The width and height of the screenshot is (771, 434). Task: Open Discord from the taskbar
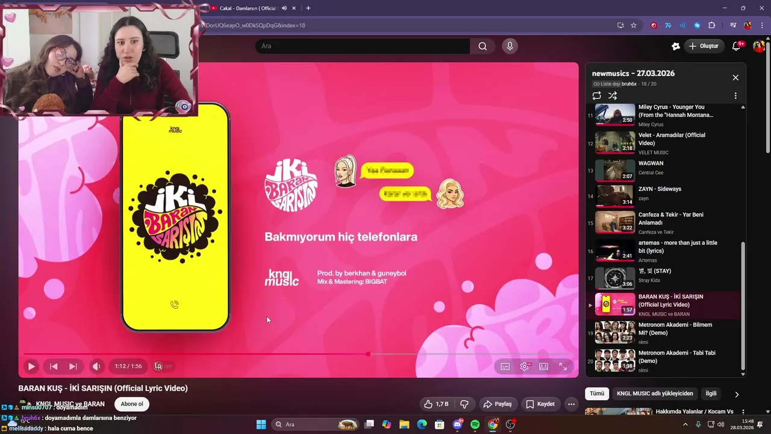[x=457, y=424]
